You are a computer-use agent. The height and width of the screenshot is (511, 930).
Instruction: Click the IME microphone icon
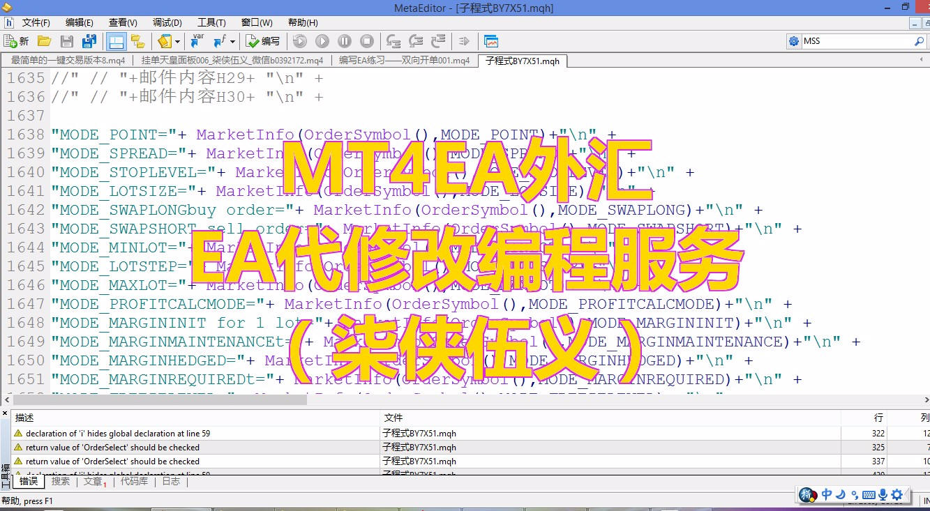point(883,495)
